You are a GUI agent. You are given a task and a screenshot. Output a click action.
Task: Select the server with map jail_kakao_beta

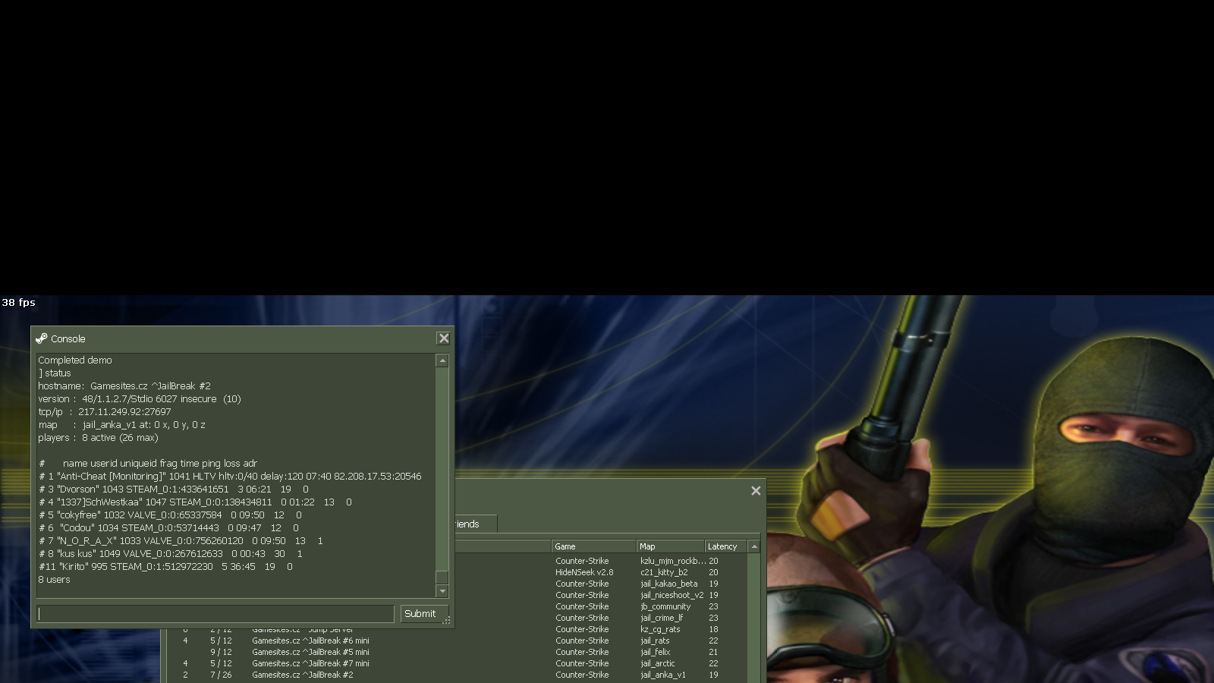pyautogui.click(x=601, y=584)
